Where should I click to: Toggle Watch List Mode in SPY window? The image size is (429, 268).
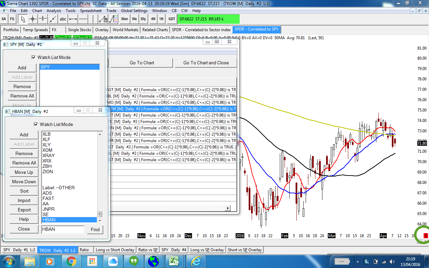33,57
